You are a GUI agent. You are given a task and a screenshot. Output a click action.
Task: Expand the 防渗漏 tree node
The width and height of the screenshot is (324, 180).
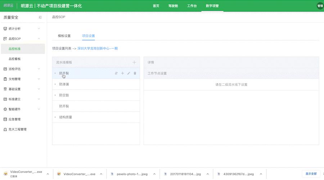[55, 84]
